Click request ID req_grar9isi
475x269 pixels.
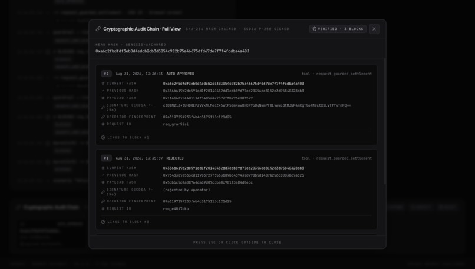[x=176, y=124]
